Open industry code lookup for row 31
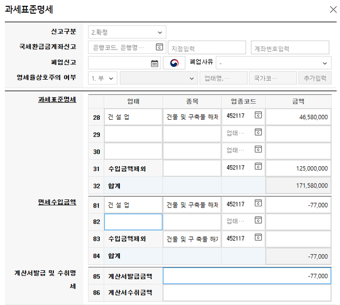The image size is (340, 305). 258,168
